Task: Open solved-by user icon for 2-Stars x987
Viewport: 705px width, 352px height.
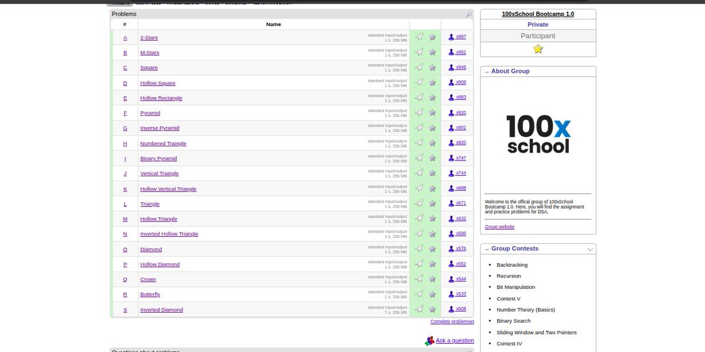Action: [451, 37]
